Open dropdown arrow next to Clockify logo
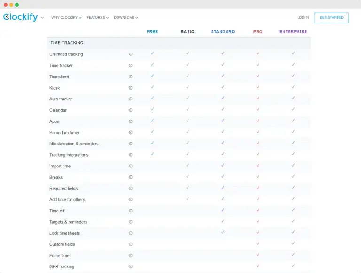Viewport: 361px width, 273px height. coord(42,18)
